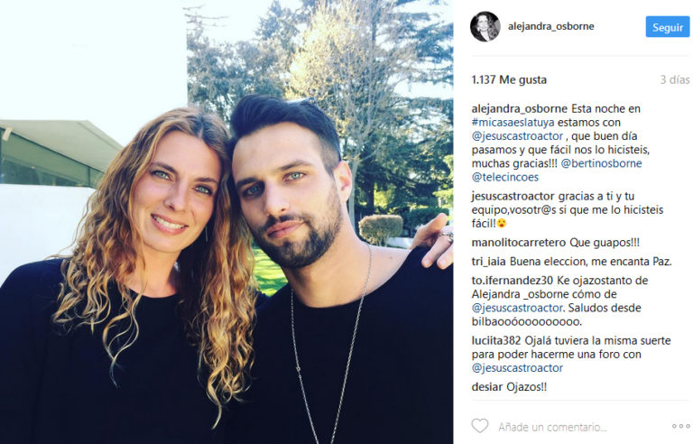Open the three-dot more options menu

(x=680, y=426)
